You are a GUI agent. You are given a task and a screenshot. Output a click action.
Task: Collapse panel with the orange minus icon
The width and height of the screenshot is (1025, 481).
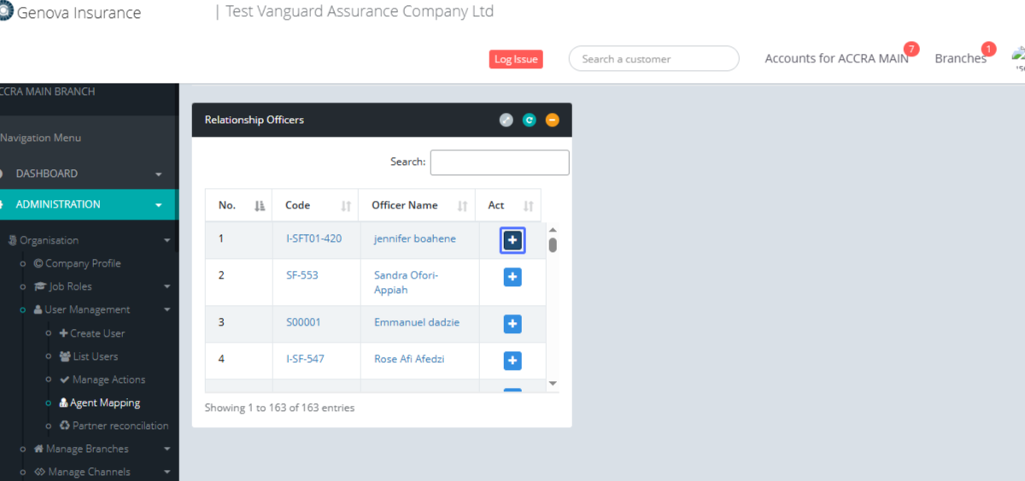click(553, 120)
